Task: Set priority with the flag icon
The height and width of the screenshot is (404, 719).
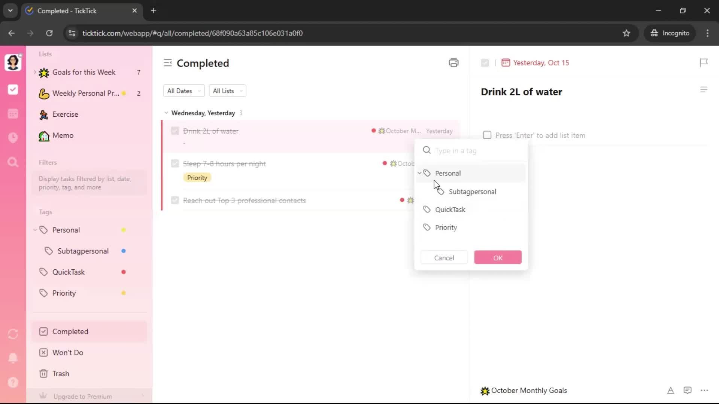Action: [704, 62]
